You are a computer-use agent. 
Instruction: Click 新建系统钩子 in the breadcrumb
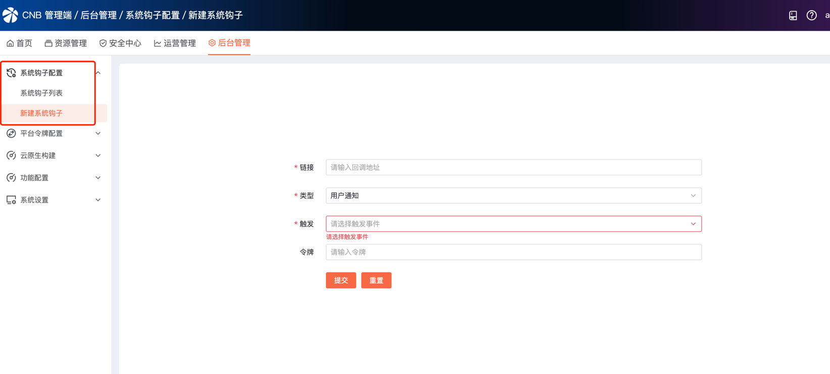[x=216, y=15]
